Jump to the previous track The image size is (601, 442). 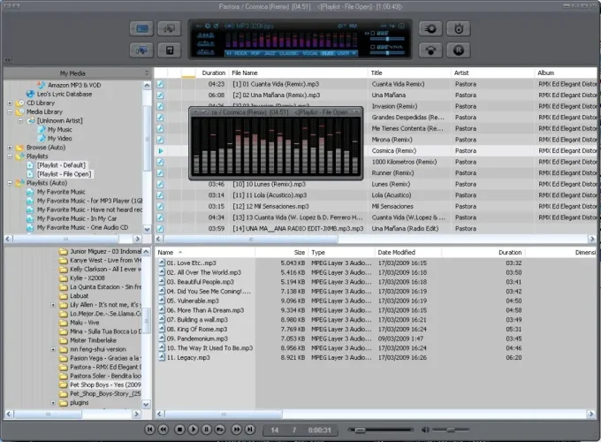pos(151,429)
